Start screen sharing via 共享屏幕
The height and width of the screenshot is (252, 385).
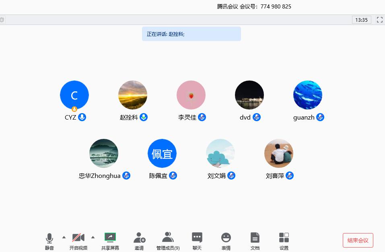point(110,238)
